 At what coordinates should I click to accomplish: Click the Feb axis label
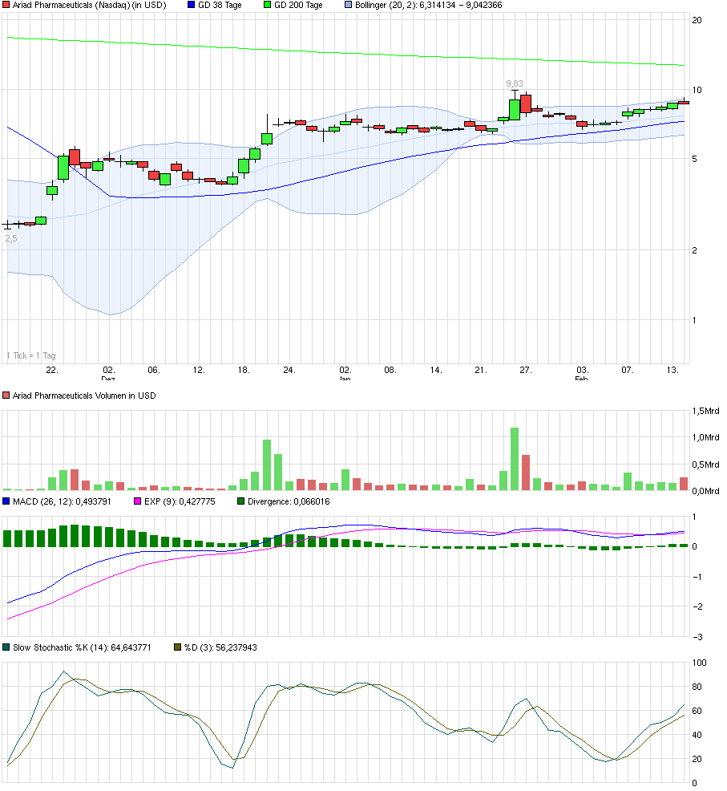point(581,378)
